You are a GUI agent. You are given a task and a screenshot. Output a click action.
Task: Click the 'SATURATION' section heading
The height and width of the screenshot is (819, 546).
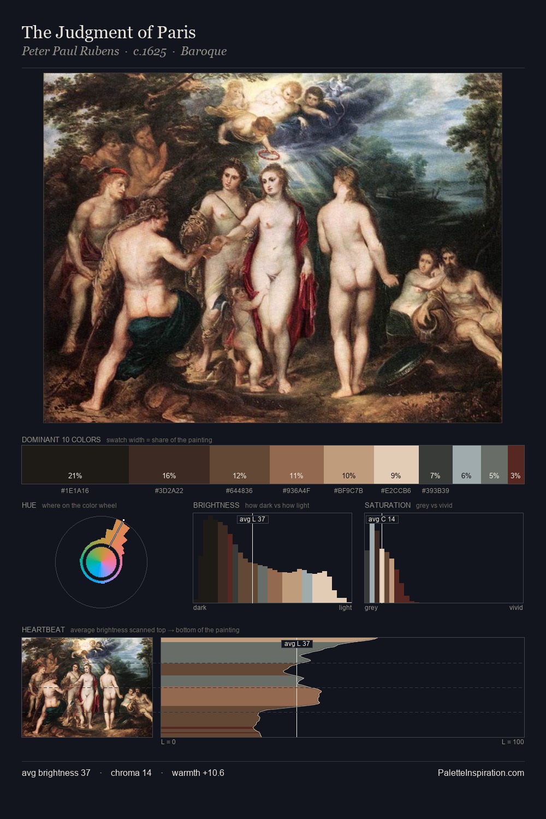click(388, 505)
